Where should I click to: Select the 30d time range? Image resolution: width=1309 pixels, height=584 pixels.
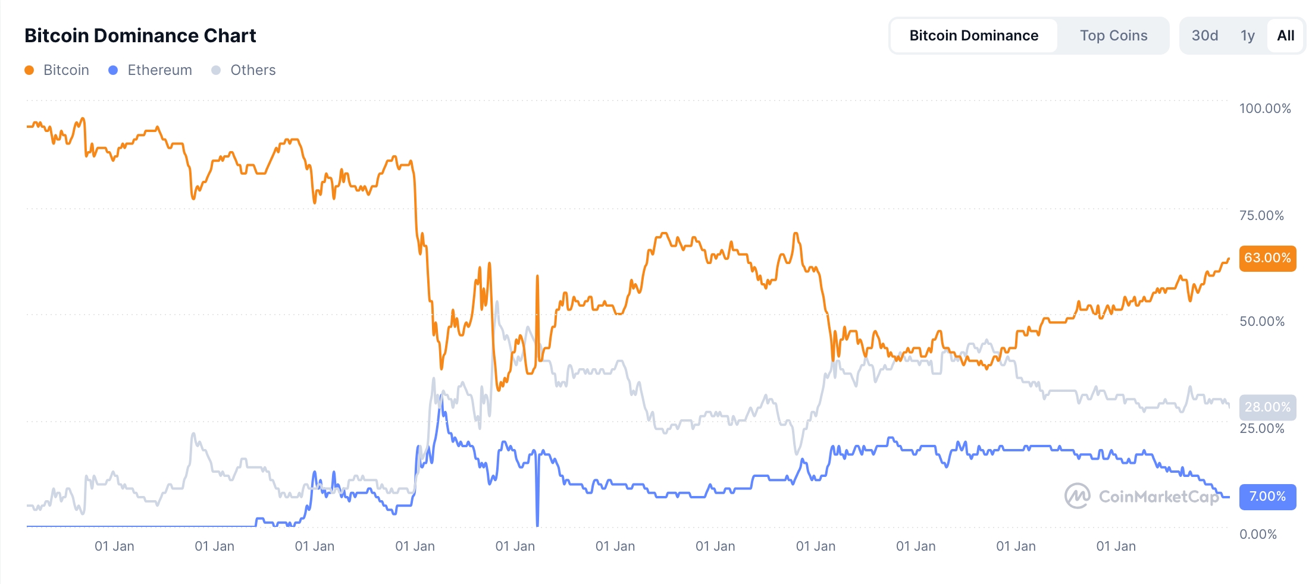(1204, 36)
